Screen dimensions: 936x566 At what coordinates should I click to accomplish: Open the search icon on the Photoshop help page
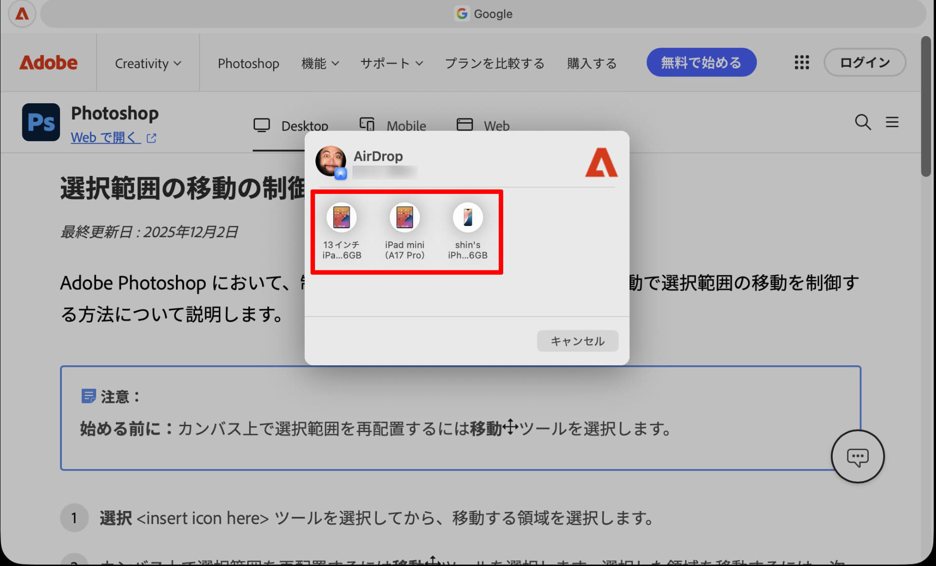(x=863, y=123)
